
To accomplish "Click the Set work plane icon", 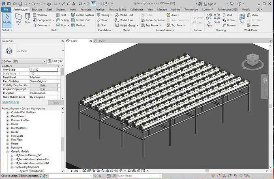I will point(242,19).
